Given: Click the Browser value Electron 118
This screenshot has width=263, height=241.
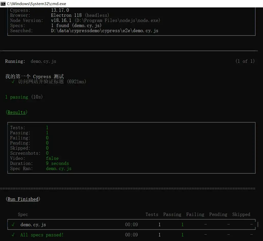Looking at the screenshot, I should [x=66, y=15].
